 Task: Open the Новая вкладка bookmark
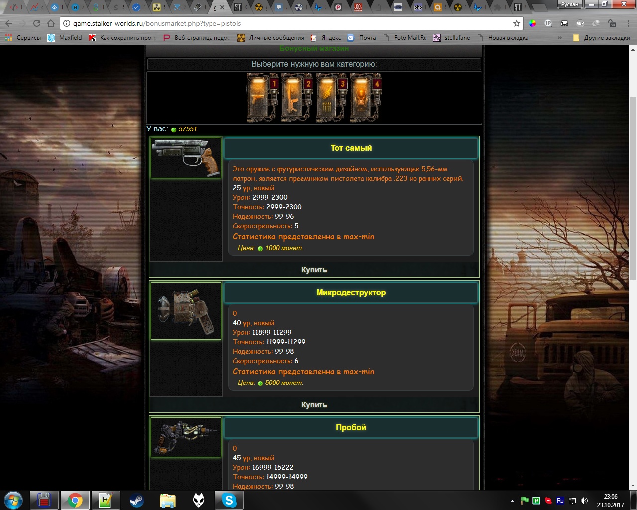click(503, 38)
